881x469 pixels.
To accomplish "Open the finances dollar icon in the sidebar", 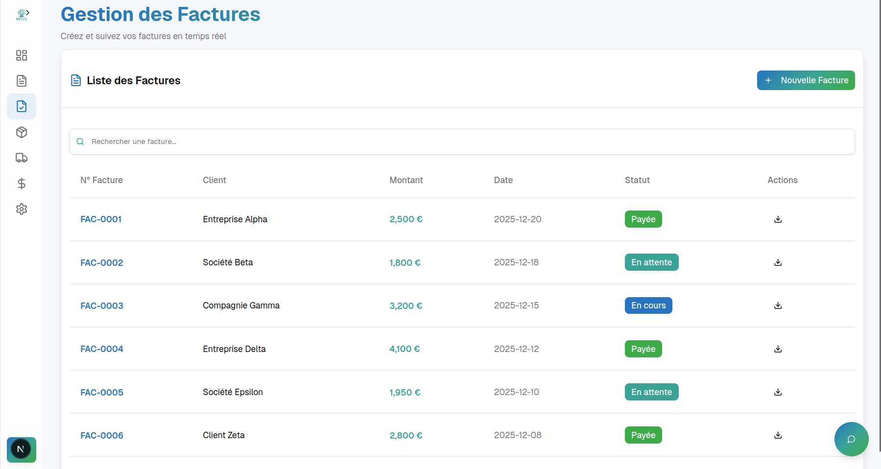I will pyautogui.click(x=22, y=184).
